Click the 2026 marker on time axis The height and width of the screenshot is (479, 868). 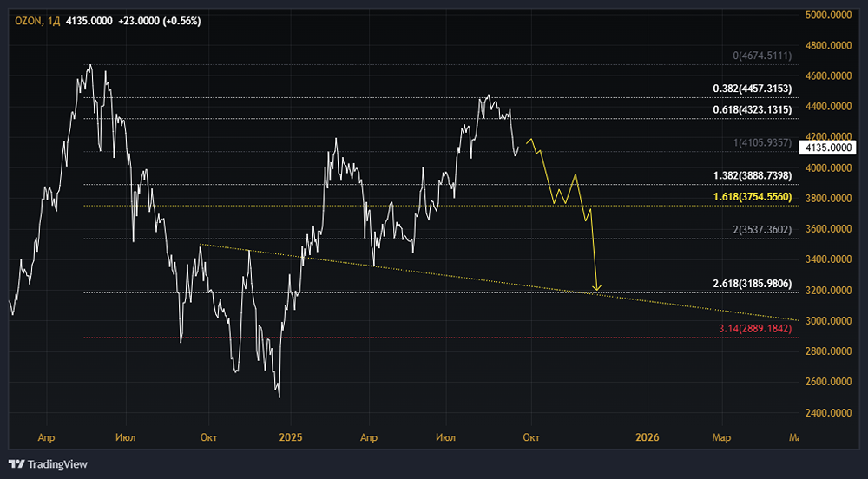(x=648, y=437)
